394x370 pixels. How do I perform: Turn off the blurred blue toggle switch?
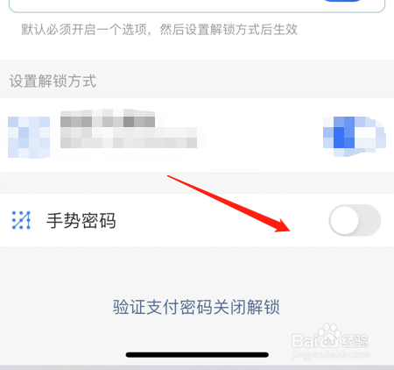click(355, 136)
